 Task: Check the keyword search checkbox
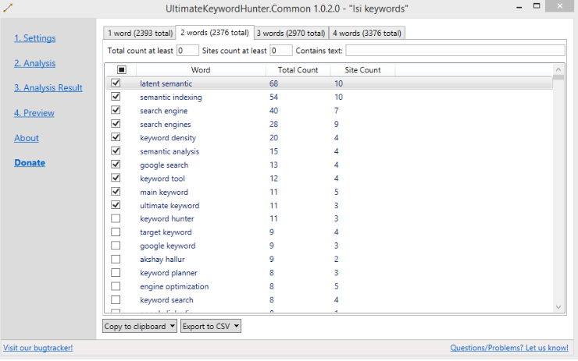pos(116,299)
